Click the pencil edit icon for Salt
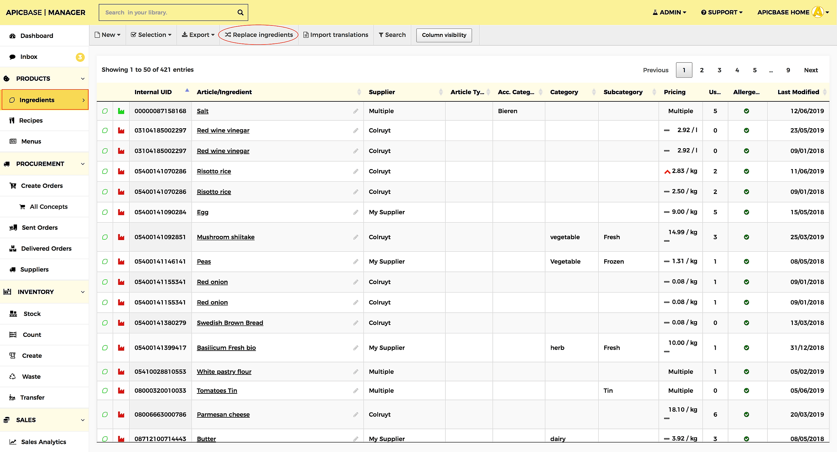 (x=355, y=111)
